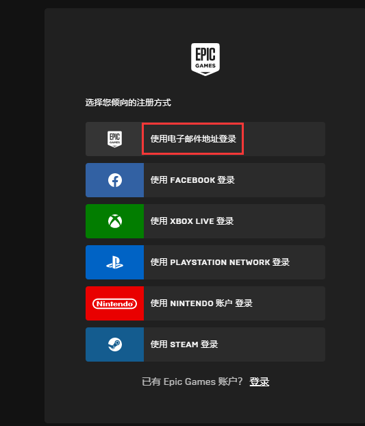
Task: Click the Facebook logo icon
Action: (x=115, y=180)
